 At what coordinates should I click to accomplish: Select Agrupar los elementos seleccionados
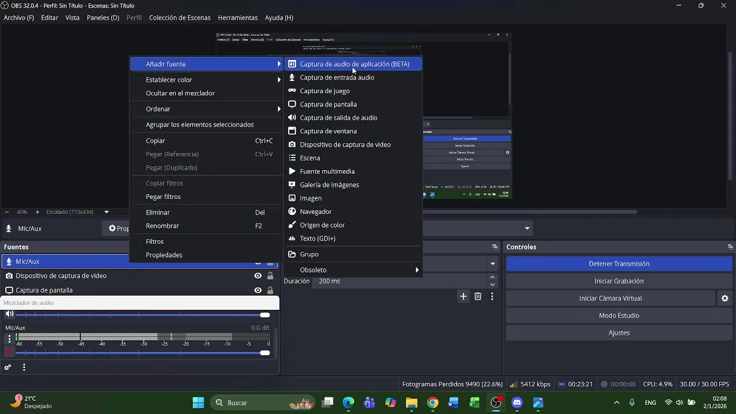pos(206,125)
